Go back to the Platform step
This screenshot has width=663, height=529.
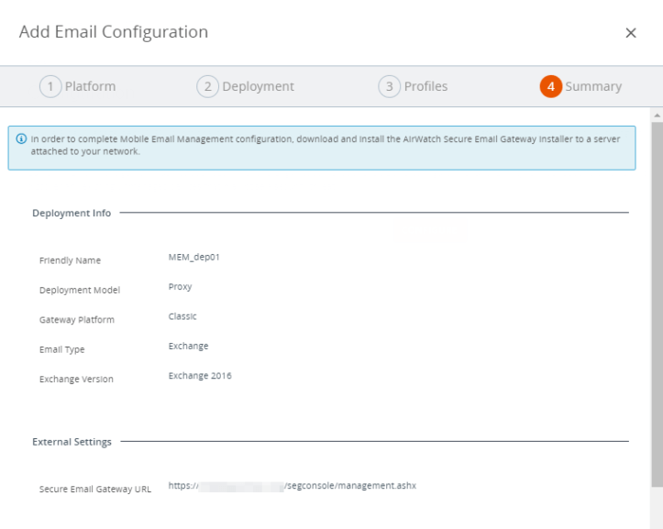(x=90, y=86)
